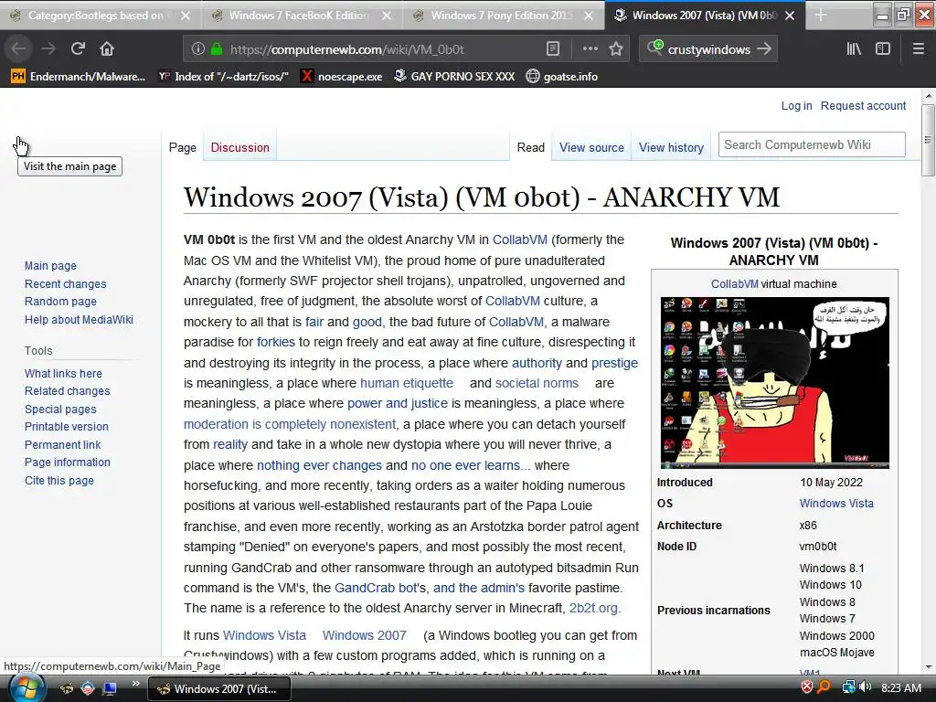
Task: Open Recent changes sidebar link
Action: click(66, 283)
